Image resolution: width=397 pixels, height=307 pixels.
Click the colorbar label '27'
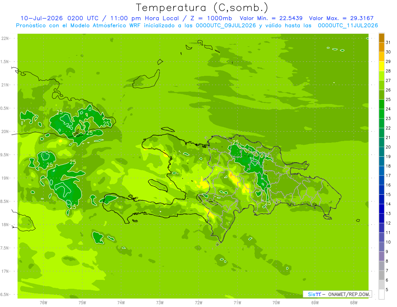pyautogui.click(x=388, y=80)
